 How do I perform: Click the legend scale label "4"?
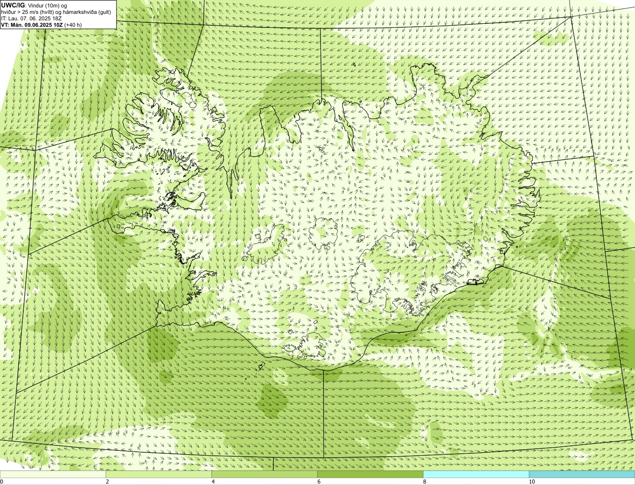pos(213,482)
